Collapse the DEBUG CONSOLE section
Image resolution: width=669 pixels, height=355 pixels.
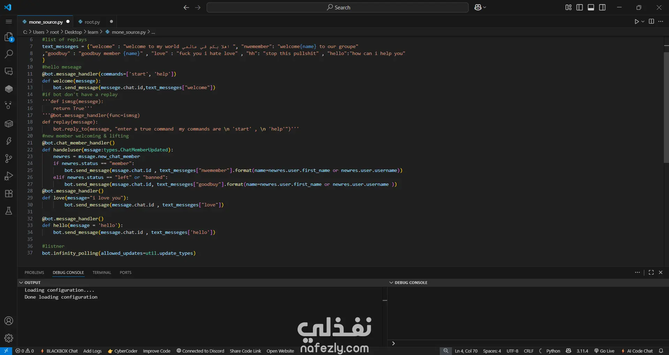[x=391, y=283]
